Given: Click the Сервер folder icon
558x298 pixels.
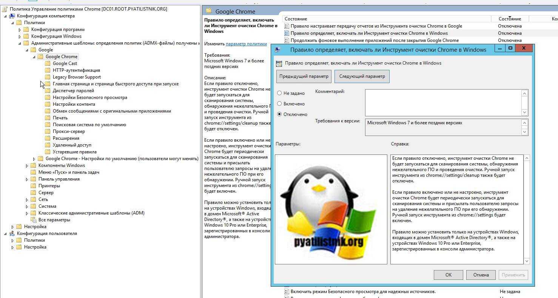Looking at the screenshot, I should tap(33, 193).
